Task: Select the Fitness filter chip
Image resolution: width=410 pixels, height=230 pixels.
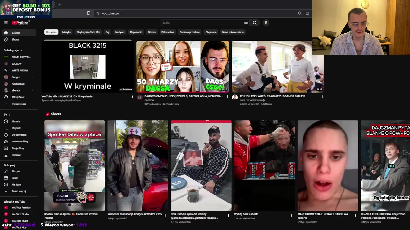Action: [152, 32]
